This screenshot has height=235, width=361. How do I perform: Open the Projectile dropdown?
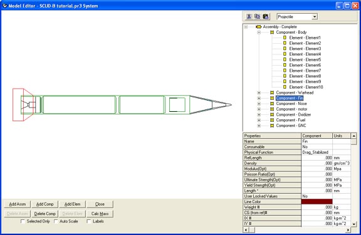pos(315,17)
